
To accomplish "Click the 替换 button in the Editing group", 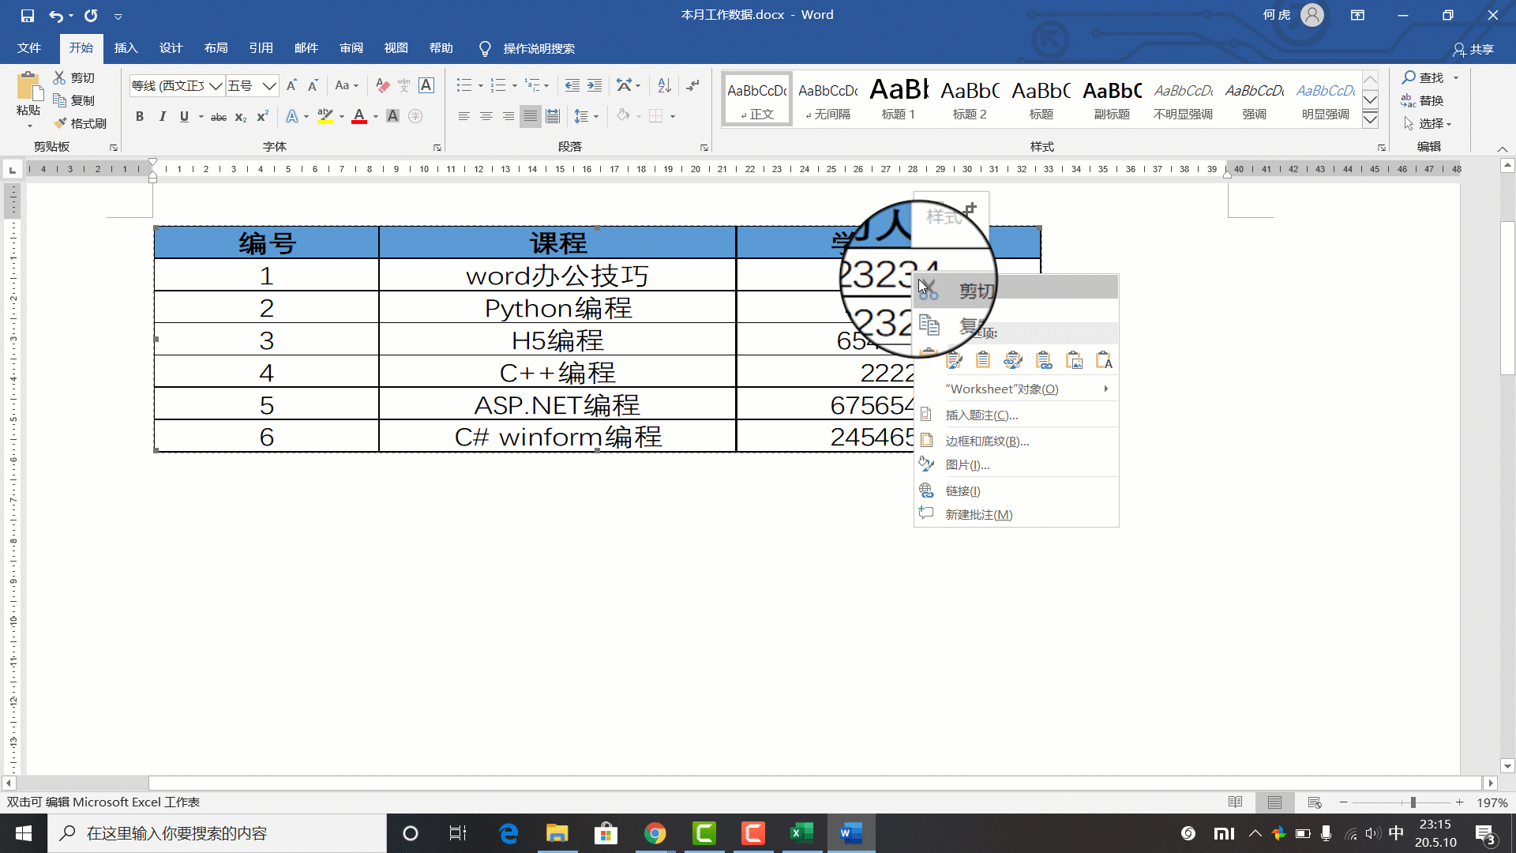I will pyautogui.click(x=1422, y=100).
